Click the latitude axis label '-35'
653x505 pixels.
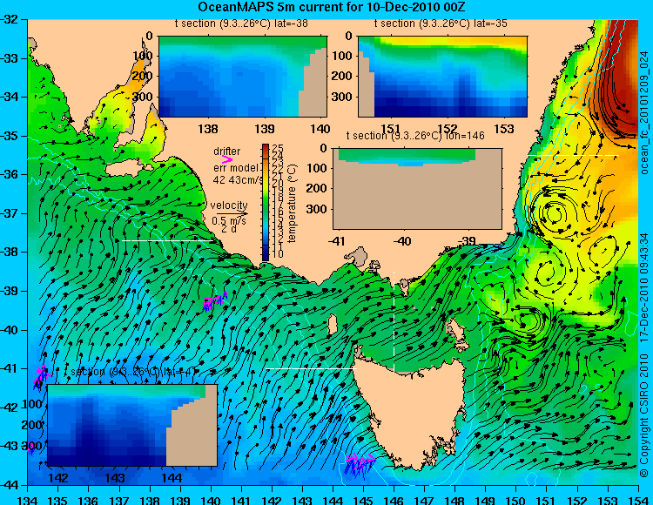pyautogui.click(x=10, y=136)
